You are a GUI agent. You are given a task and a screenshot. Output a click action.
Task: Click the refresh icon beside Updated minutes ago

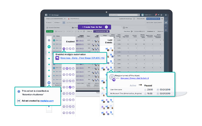134,19
